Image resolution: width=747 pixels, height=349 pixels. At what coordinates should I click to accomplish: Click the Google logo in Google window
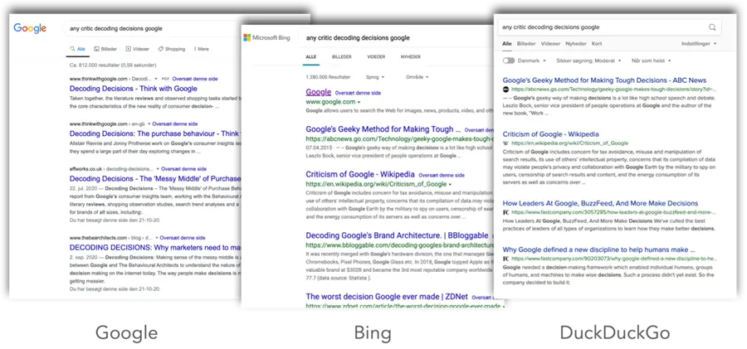click(30, 28)
